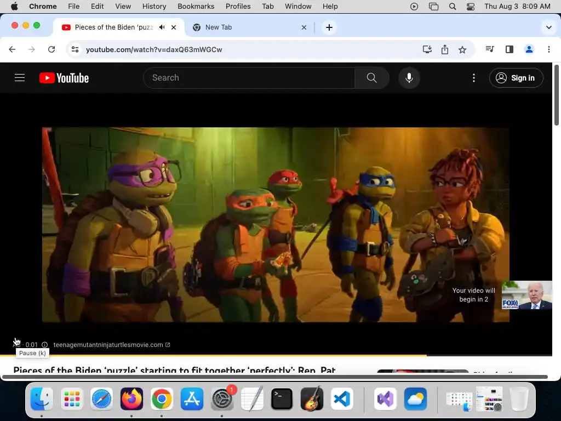Open the Tab menu
The height and width of the screenshot is (421, 561).
click(267, 6)
